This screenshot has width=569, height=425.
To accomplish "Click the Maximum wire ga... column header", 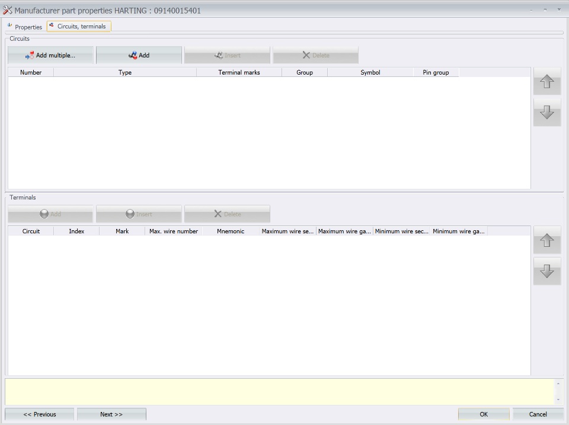I will 344,231.
